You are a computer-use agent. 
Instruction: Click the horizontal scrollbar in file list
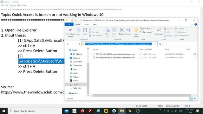pyautogui.click(x=142, y=95)
